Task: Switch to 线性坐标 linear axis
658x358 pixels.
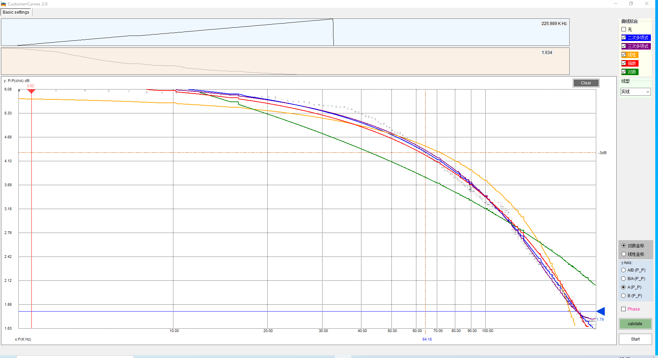Action: pyautogui.click(x=624, y=254)
